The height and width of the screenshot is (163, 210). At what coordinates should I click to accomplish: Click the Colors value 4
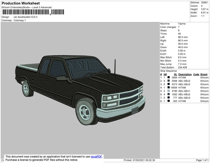tap(202, 6)
